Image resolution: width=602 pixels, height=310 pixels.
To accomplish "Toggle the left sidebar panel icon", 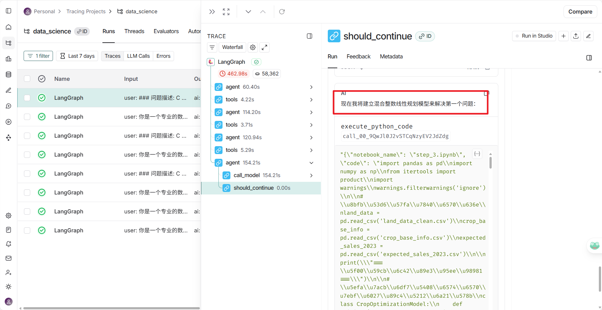I will tap(9, 11).
